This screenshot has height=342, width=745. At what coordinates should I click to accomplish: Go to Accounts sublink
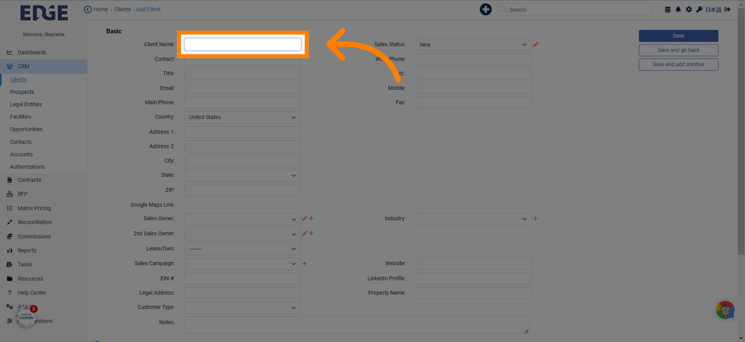(x=21, y=154)
